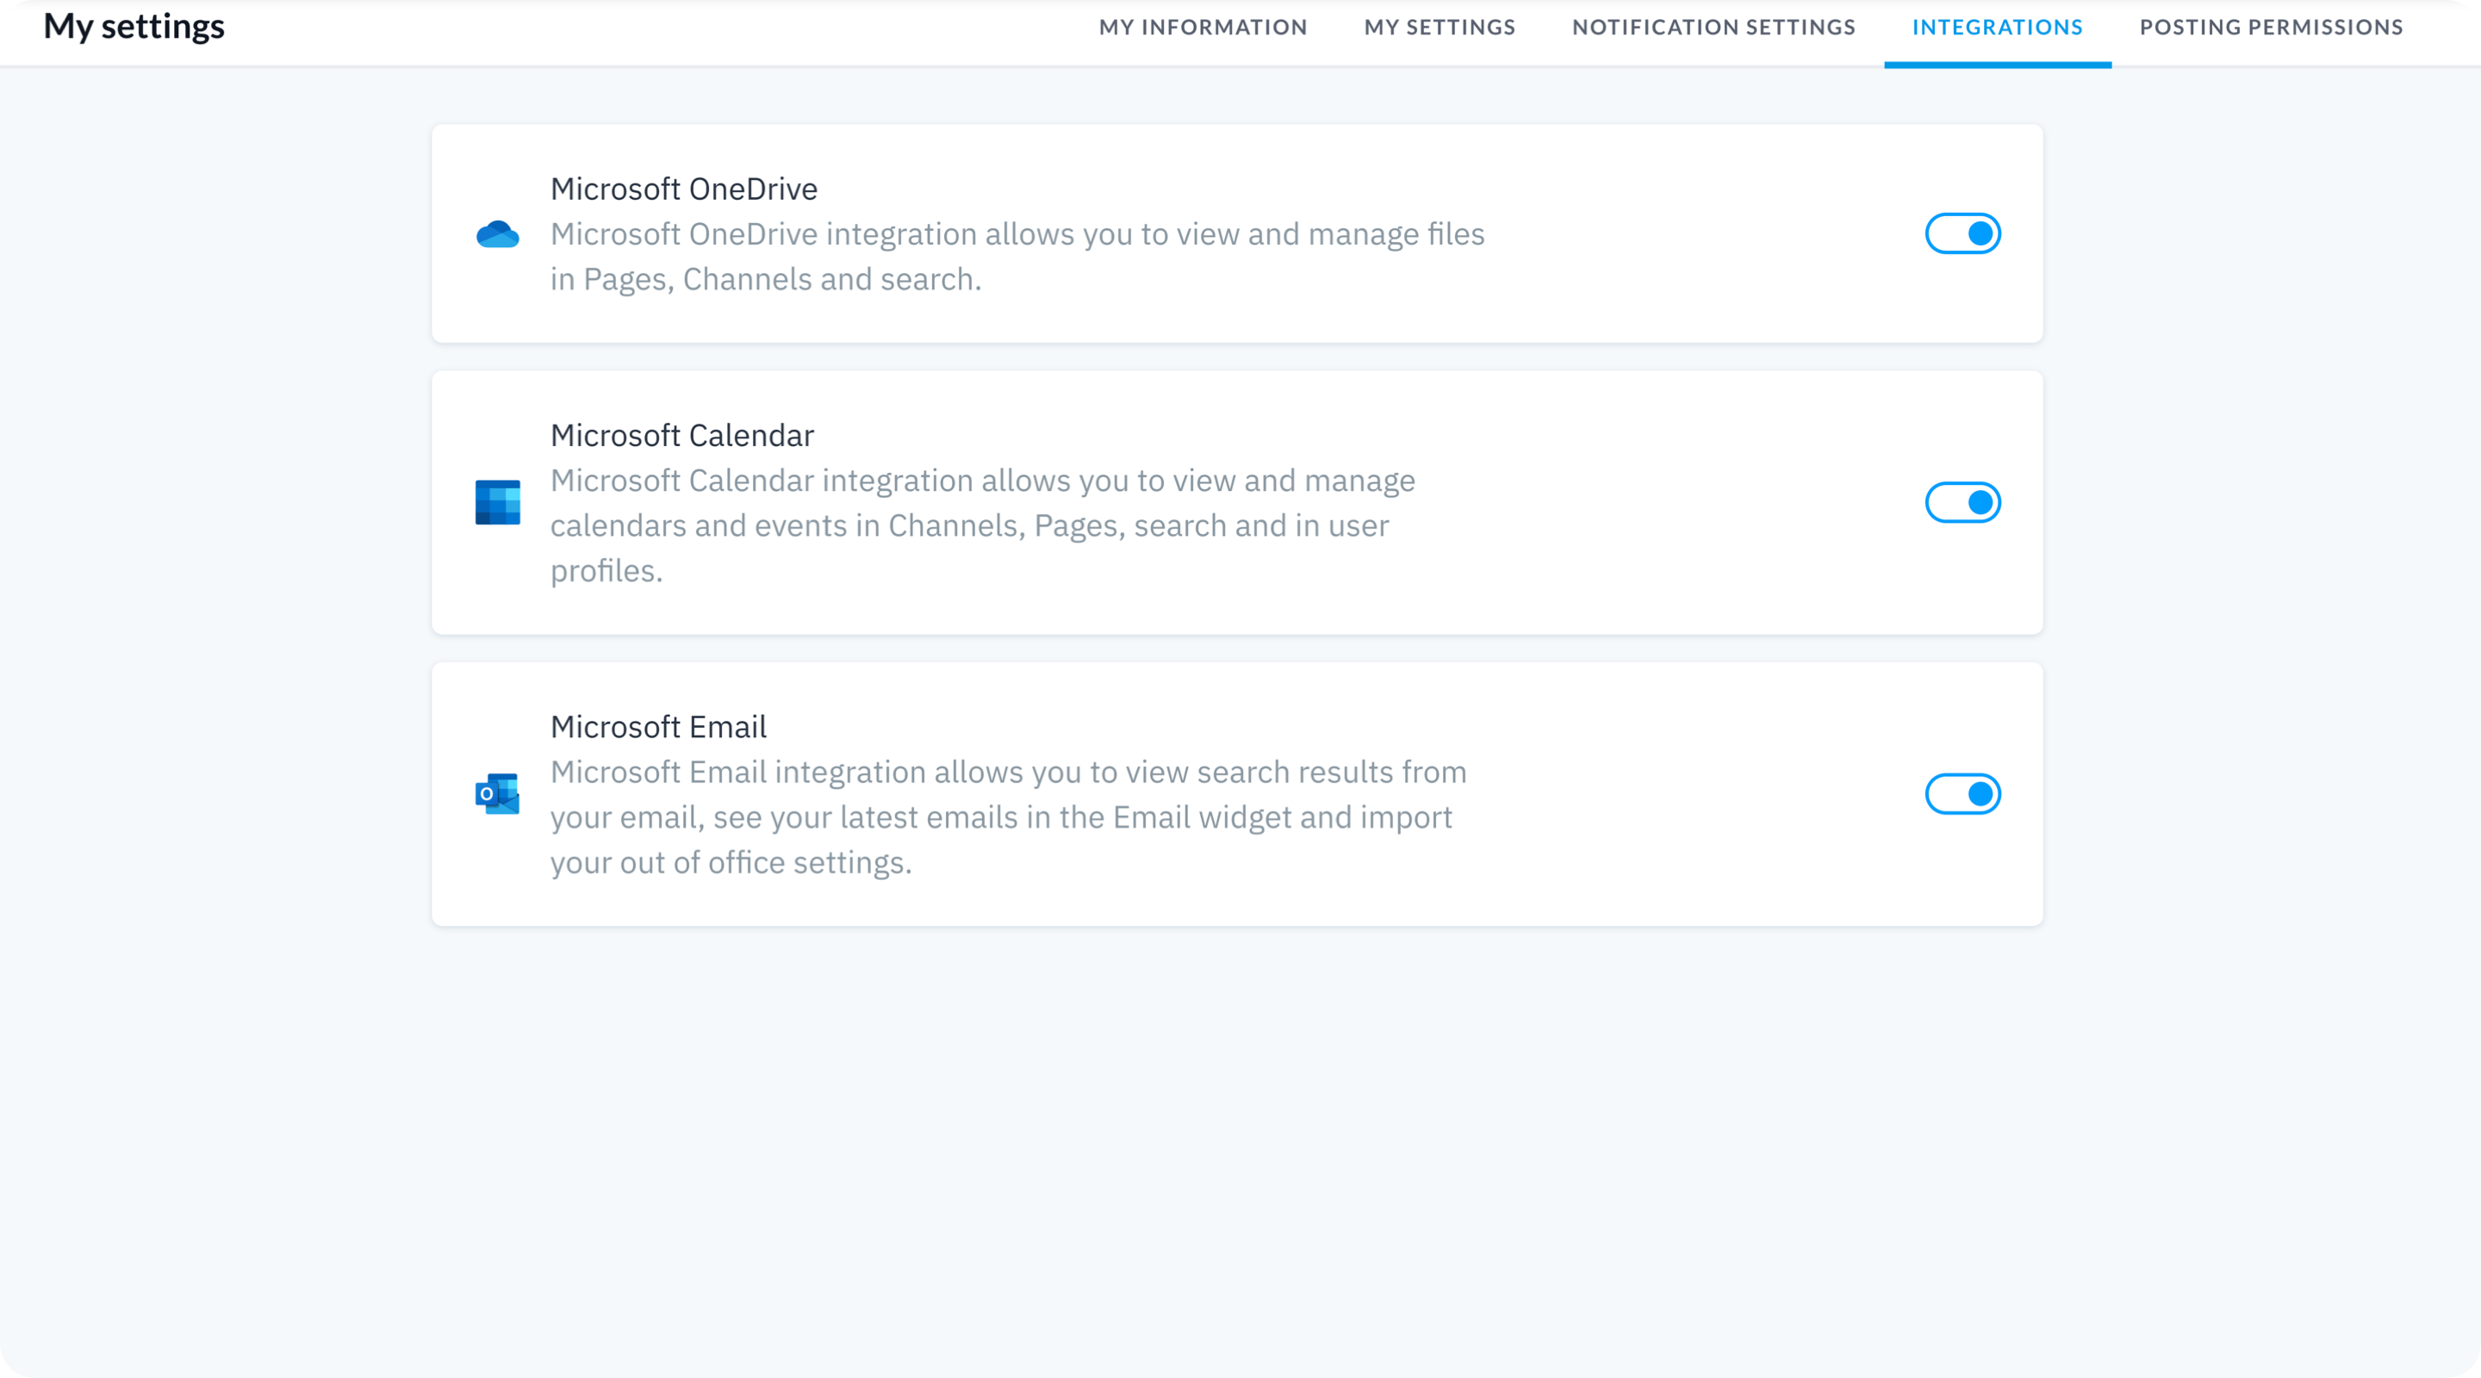Toggle off the Microsoft Email integration

pyautogui.click(x=1964, y=793)
